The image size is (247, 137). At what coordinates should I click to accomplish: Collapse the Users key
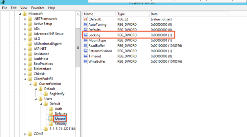[x=36, y=99]
